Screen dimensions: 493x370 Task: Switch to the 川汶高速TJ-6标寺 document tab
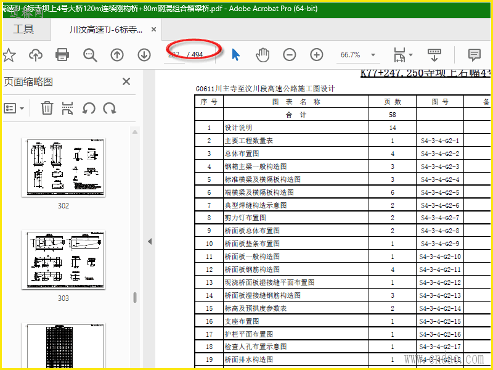coord(106,30)
